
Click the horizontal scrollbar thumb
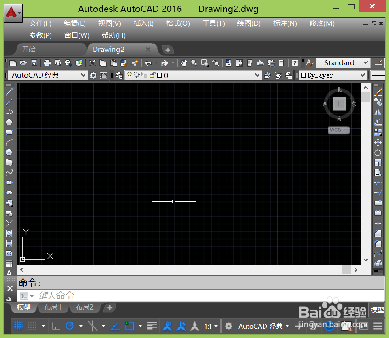coord(346,270)
